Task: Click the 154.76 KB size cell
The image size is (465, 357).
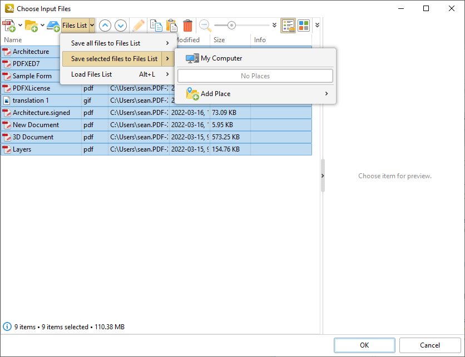Action: tap(226, 149)
